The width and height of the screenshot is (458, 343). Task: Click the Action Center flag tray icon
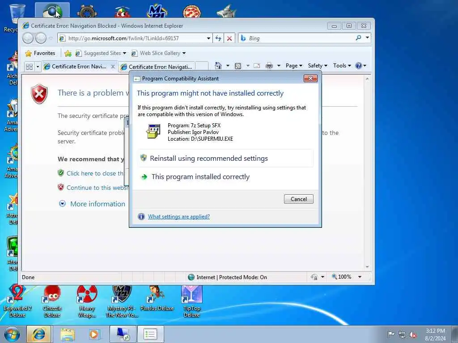tap(390, 334)
